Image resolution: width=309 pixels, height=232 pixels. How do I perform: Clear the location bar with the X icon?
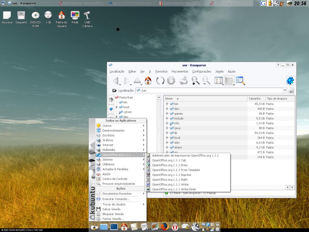[x=114, y=90]
